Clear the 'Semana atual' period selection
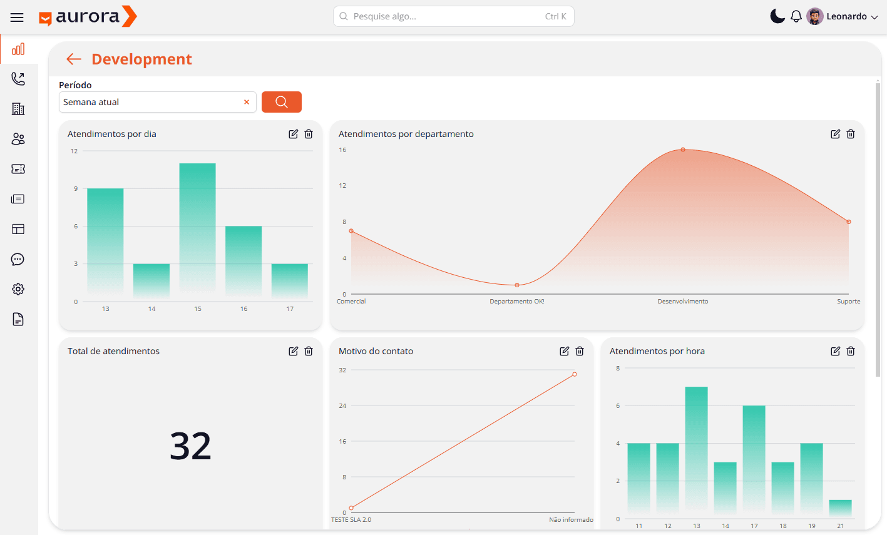The width and height of the screenshot is (887, 535). click(247, 102)
